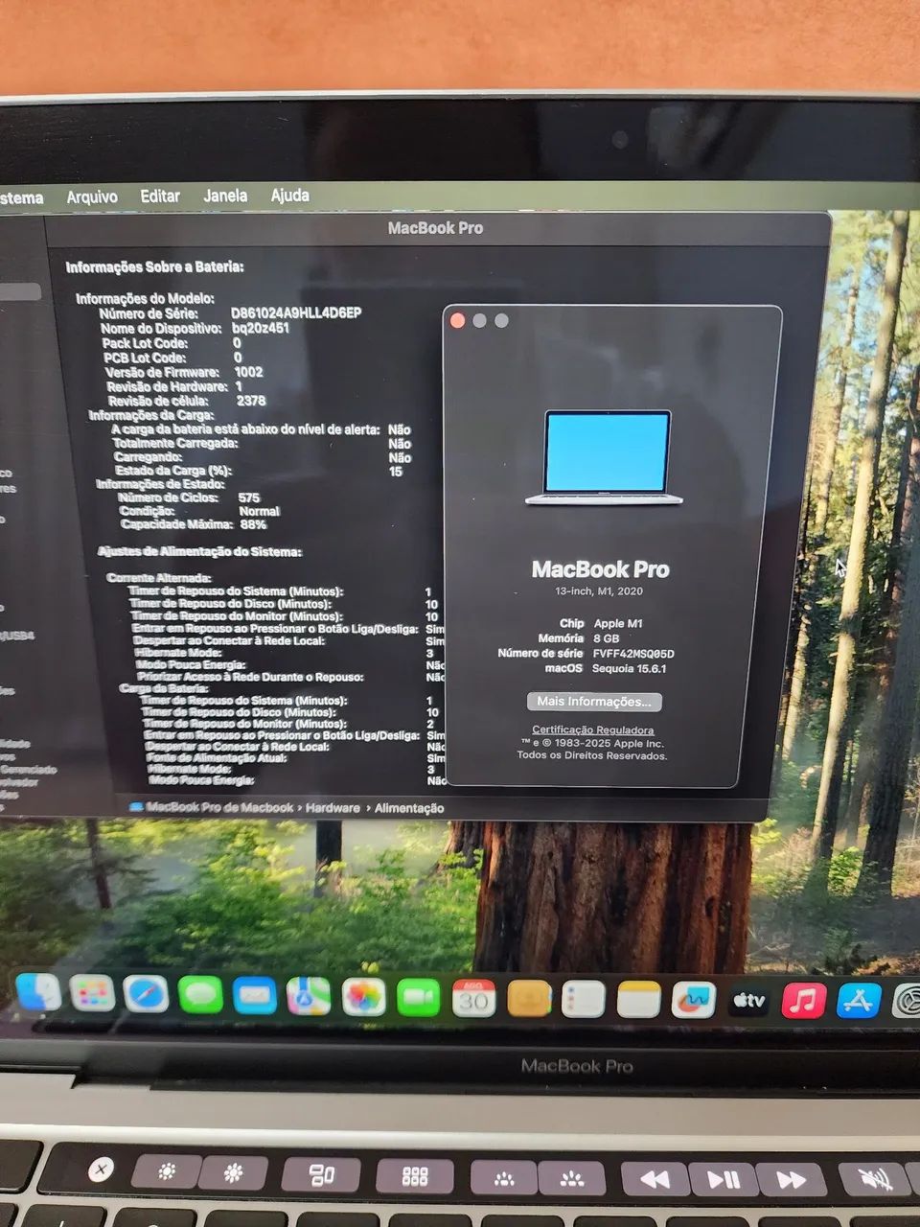This screenshot has height=1227, width=920.
Task: Tap Touch Bar Launchpad grid key
Action: [414, 1176]
